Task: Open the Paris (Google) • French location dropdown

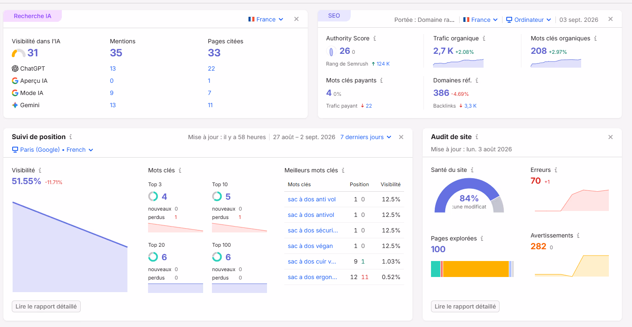Action: point(53,150)
